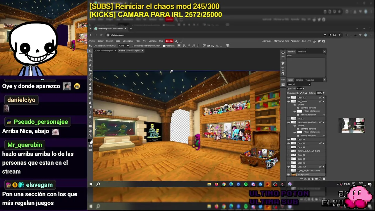The width and height of the screenshot is (375, 211).
Task: Select the Zoom tool in toolbar
Action: (x=90, y=136)
